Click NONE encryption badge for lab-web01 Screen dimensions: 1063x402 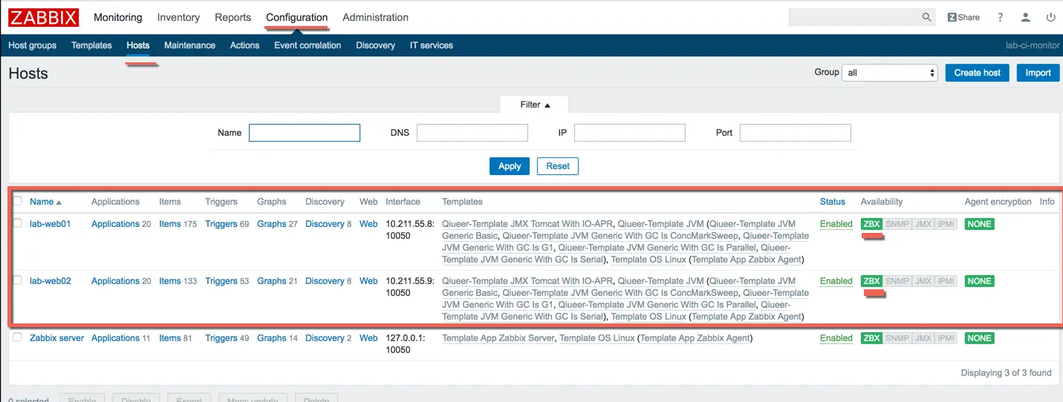[979, 224]
